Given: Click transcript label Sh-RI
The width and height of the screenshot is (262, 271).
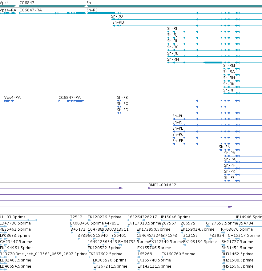Looking at the screenshot, I should tap(172, 29).
